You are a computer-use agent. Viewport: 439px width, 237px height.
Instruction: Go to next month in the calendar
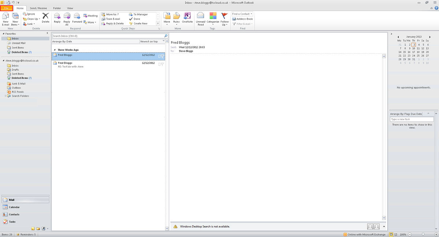(430, 37)
